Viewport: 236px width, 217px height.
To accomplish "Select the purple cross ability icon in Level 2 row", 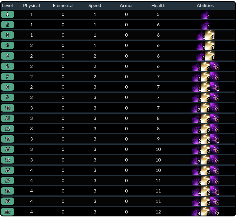I will [206, 25].
